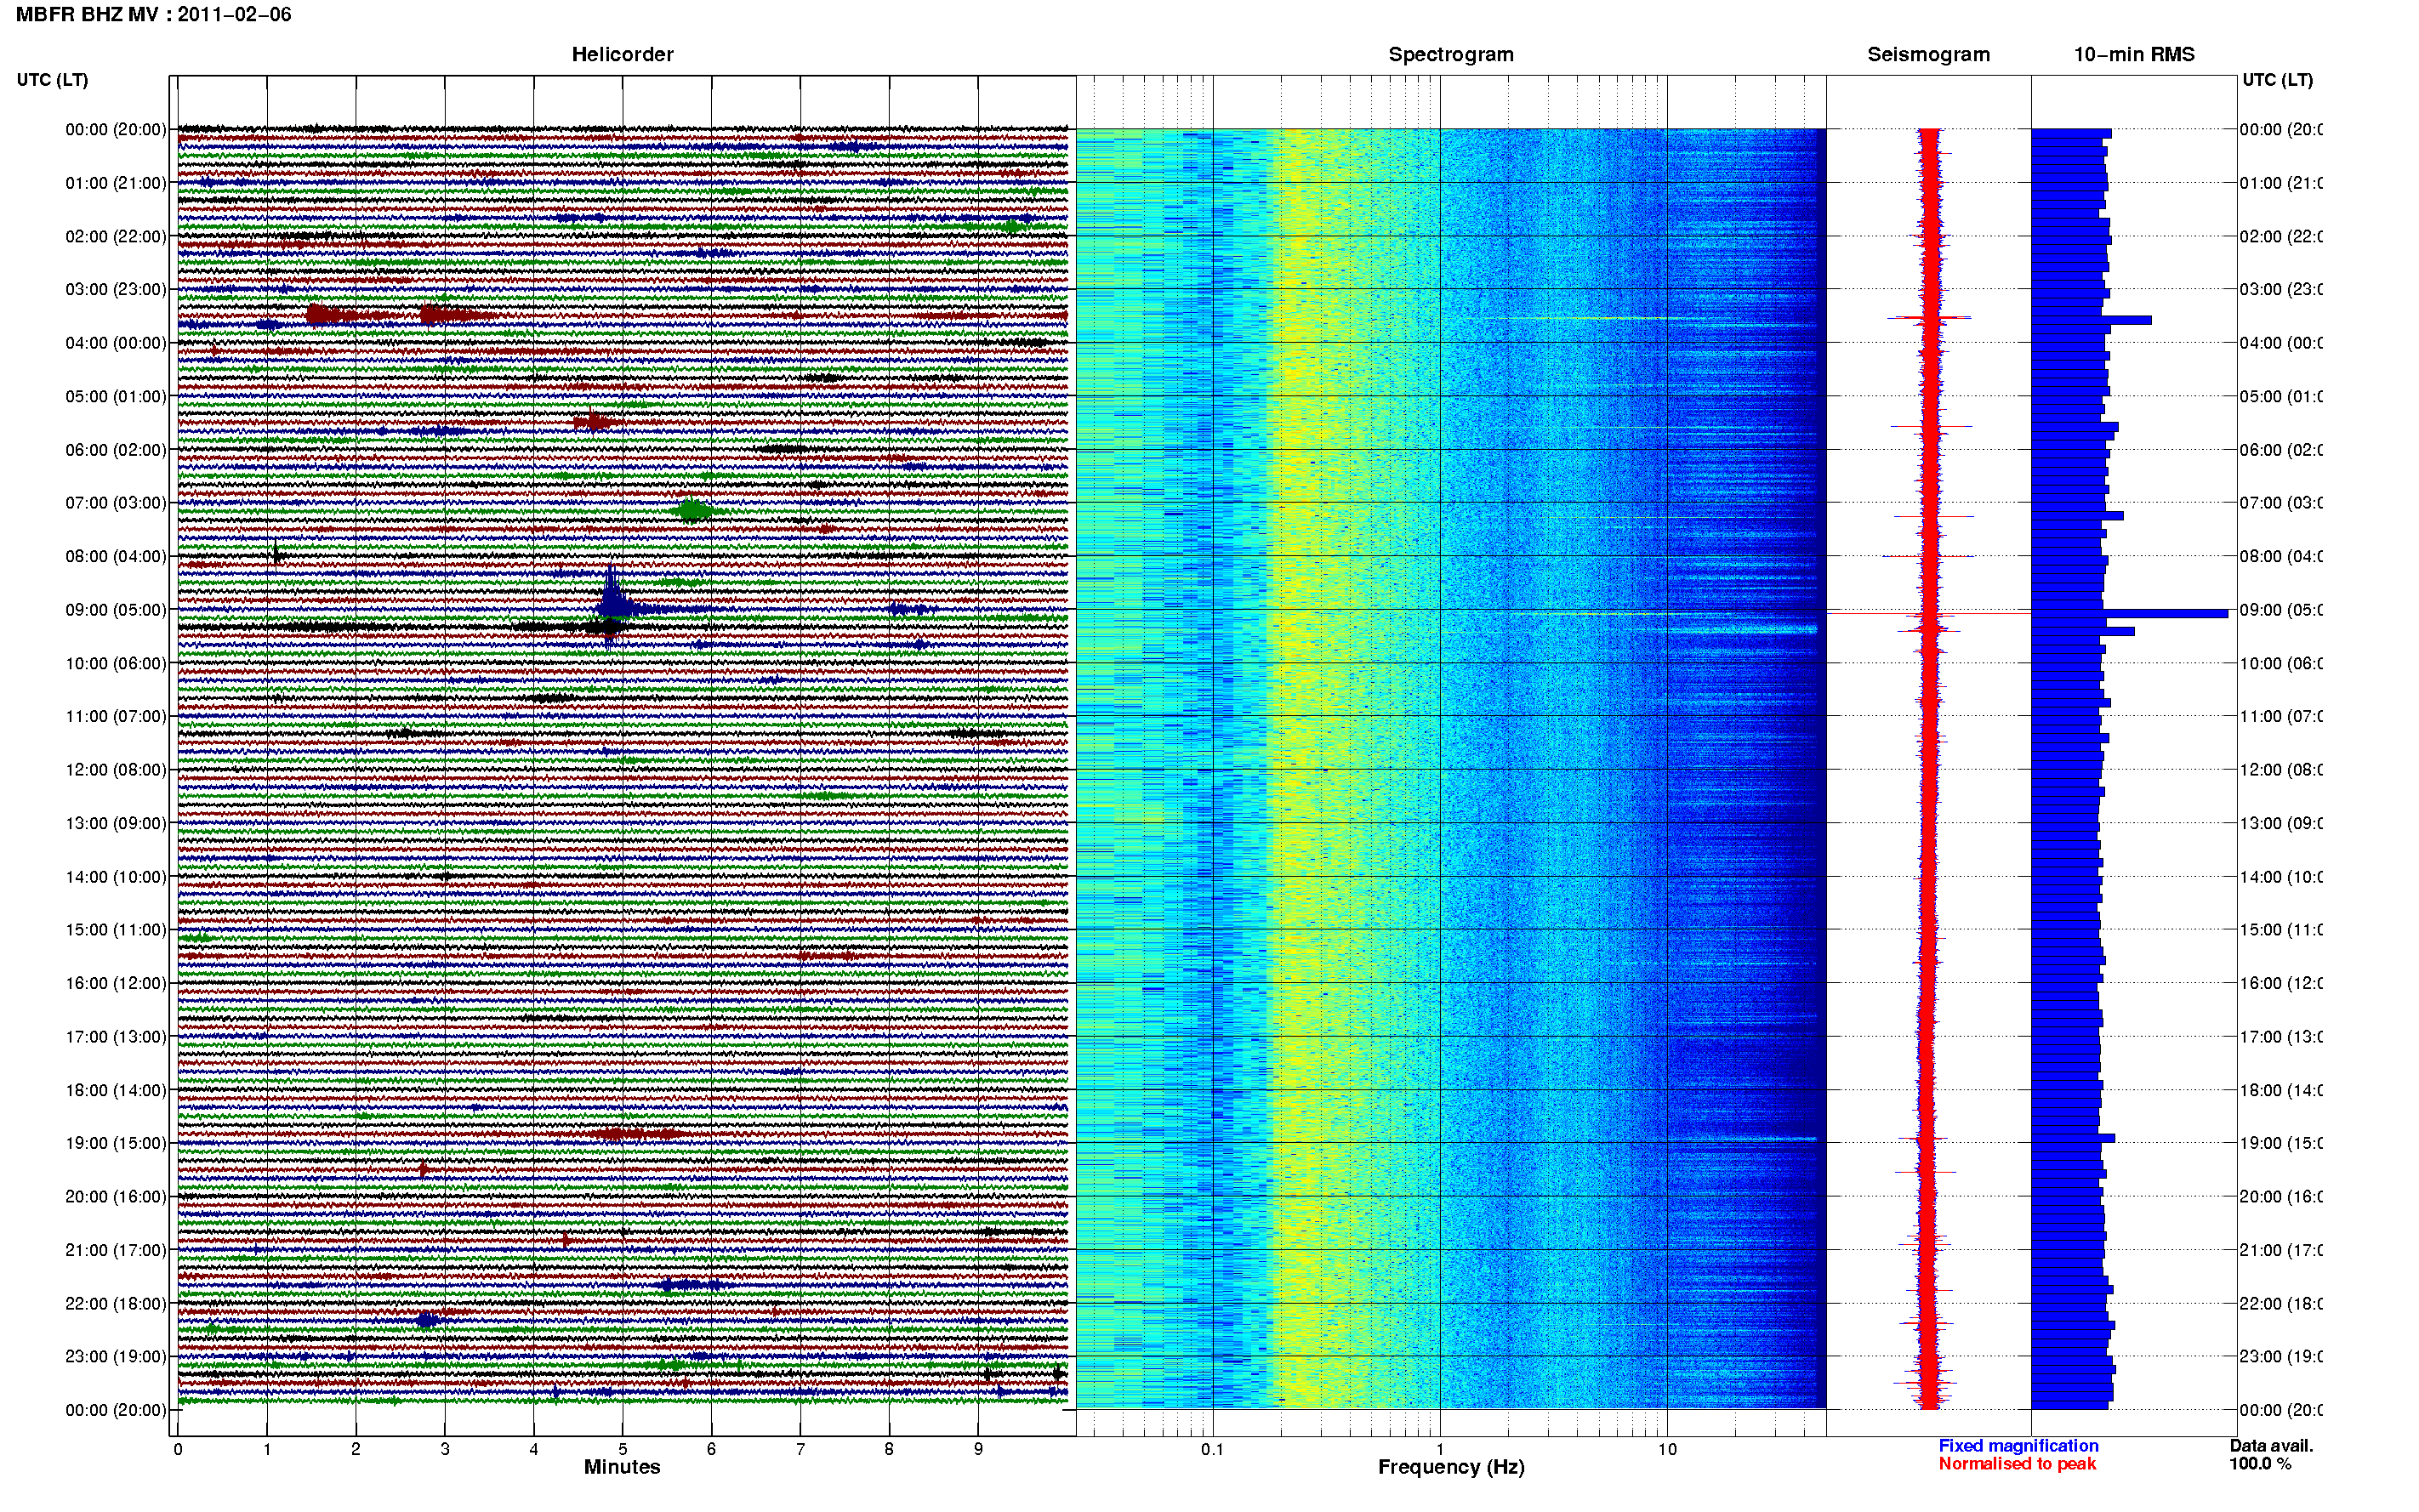Click the longest RMS bar near 09:00
This screenshot has width=2419, height=1512.
click(2130, 613)
